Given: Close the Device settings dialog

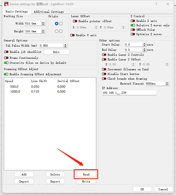Looking at the screenshot, I should [168, 4].
